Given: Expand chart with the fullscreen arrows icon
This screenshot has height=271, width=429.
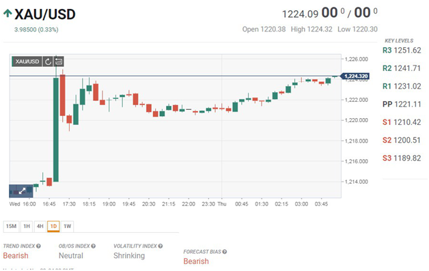Looking at the screenshot, I should pyautogui.click(x=21, y=191).
